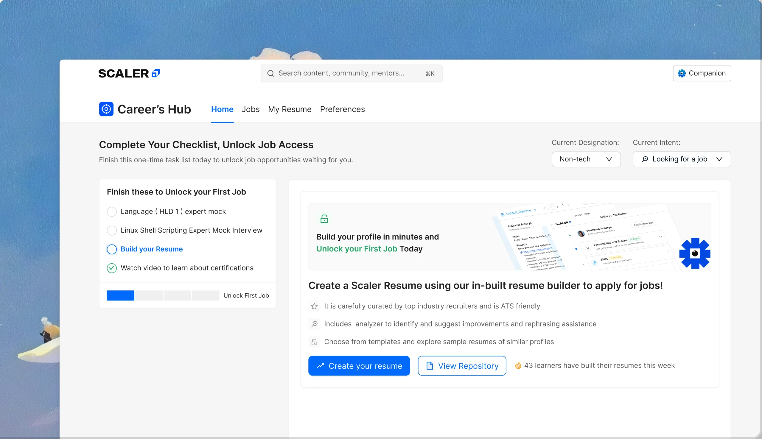Click the Unlock your First Job green text
The image size is (762, 439).
[x=357, y=249]
